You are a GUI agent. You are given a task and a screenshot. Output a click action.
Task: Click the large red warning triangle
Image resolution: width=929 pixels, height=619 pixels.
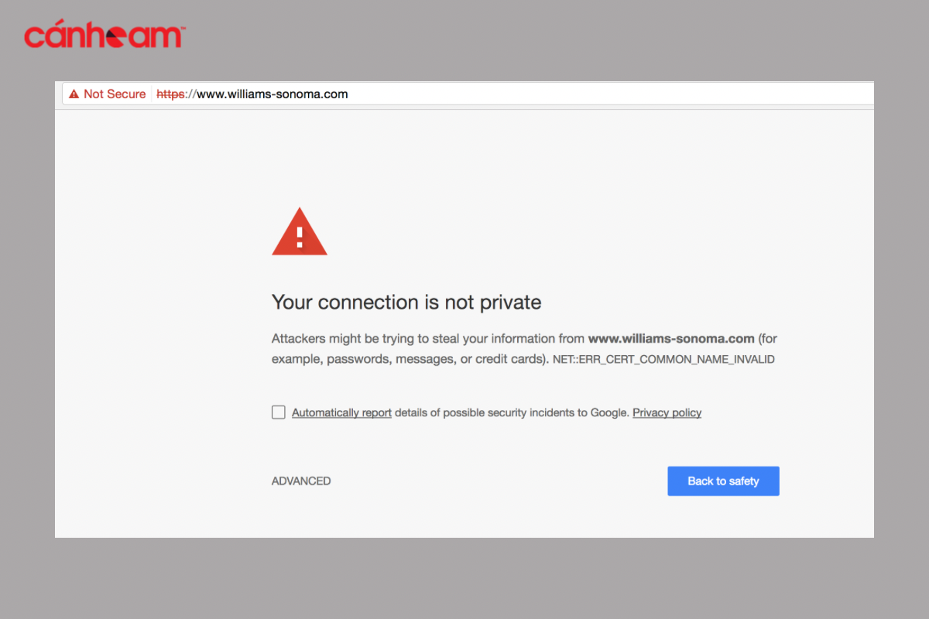tap(300, 231)
